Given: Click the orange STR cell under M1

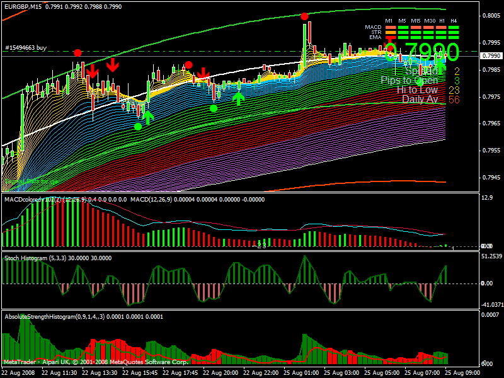Looking at the screenshot, I should pyautogui.click(x=391, y=32).
